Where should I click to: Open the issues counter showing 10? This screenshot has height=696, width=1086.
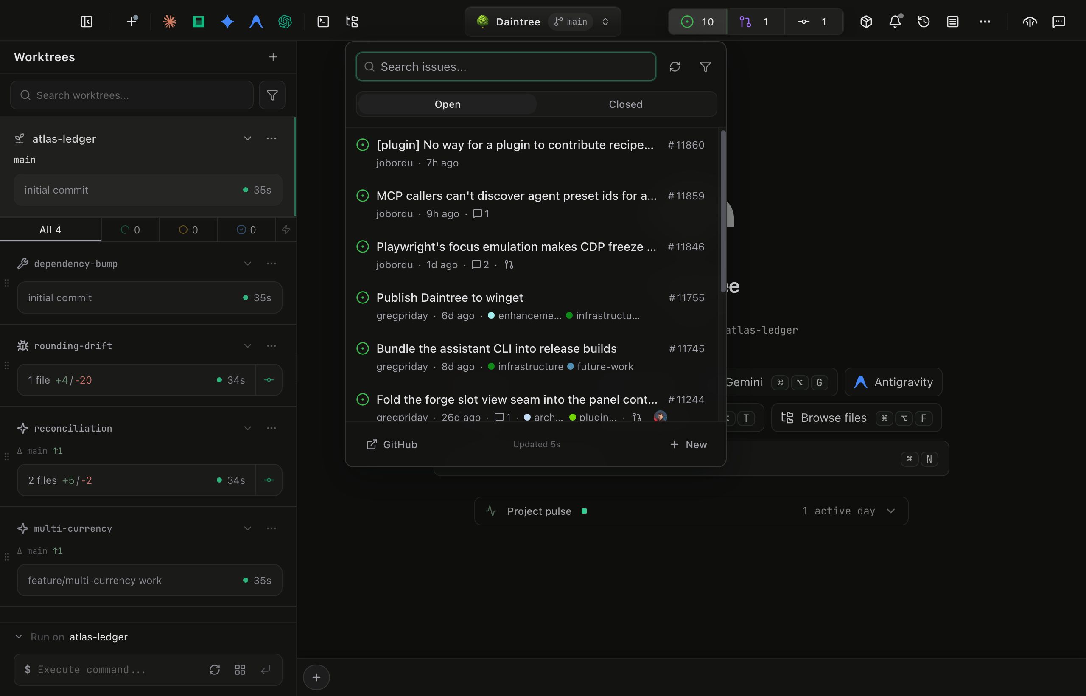[697, 22]
